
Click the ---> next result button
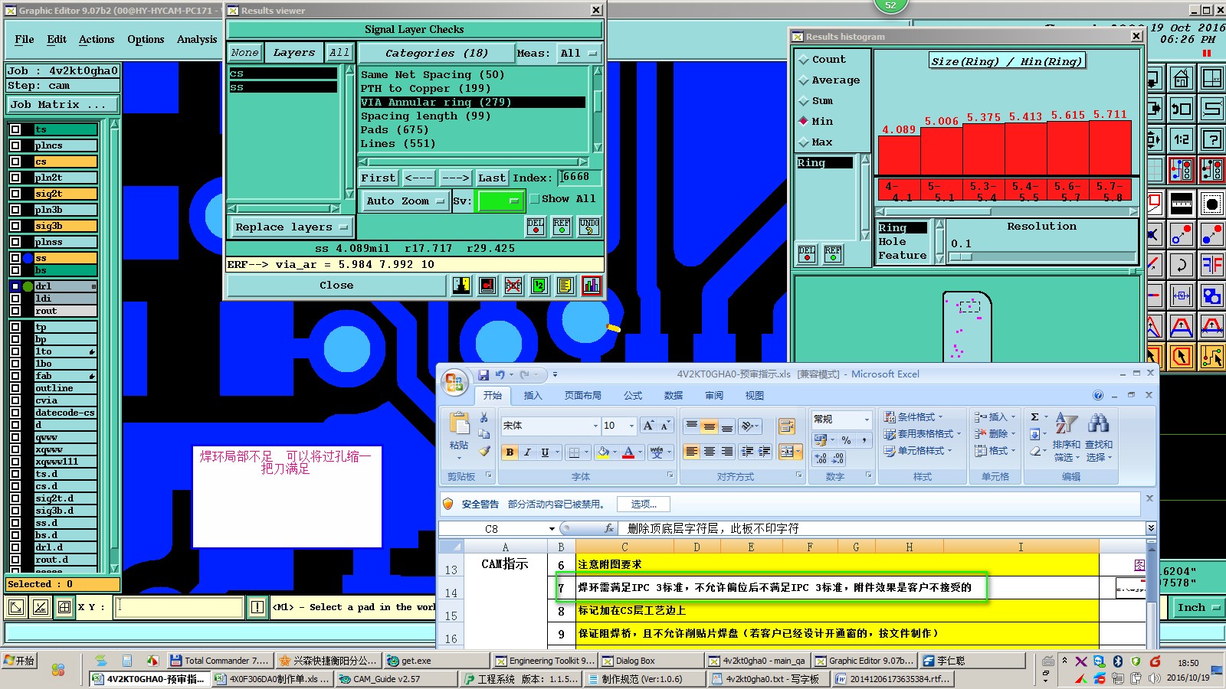click(x=455, y=178)
